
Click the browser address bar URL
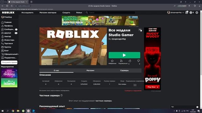pos(24,6)
